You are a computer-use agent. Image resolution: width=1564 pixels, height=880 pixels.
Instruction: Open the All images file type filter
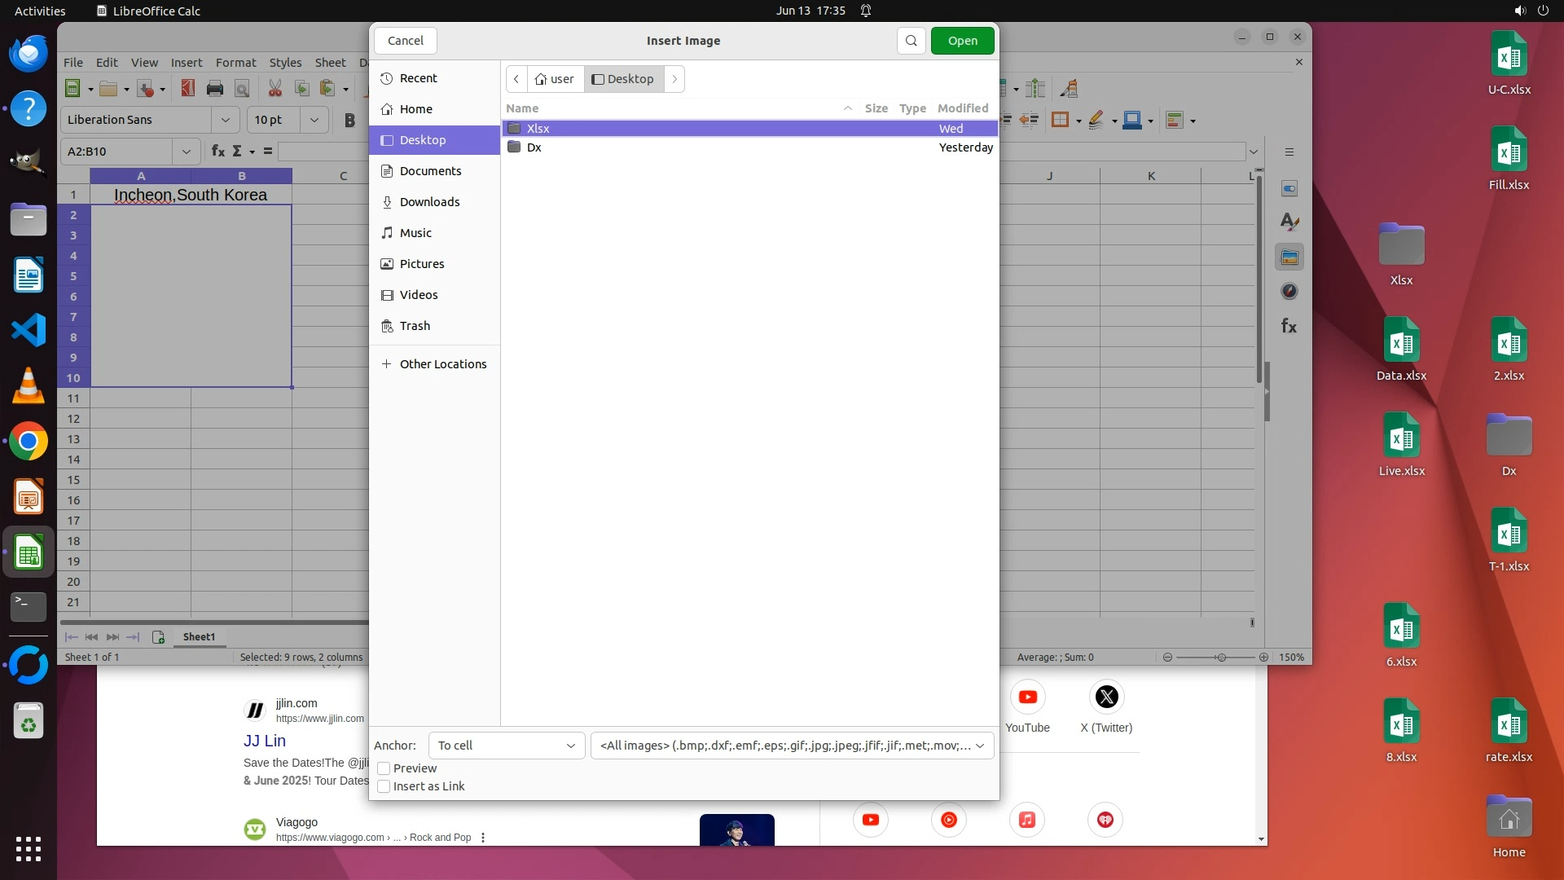pyautogui.click(x=792, y=746)
